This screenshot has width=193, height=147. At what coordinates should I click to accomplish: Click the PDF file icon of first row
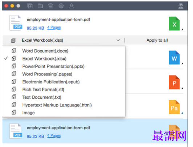click(16, 23)
